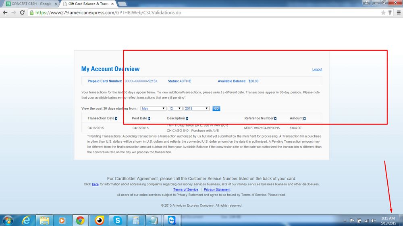Click the ACTIVE status text
403x226 pixels.
tap(185, 81)
